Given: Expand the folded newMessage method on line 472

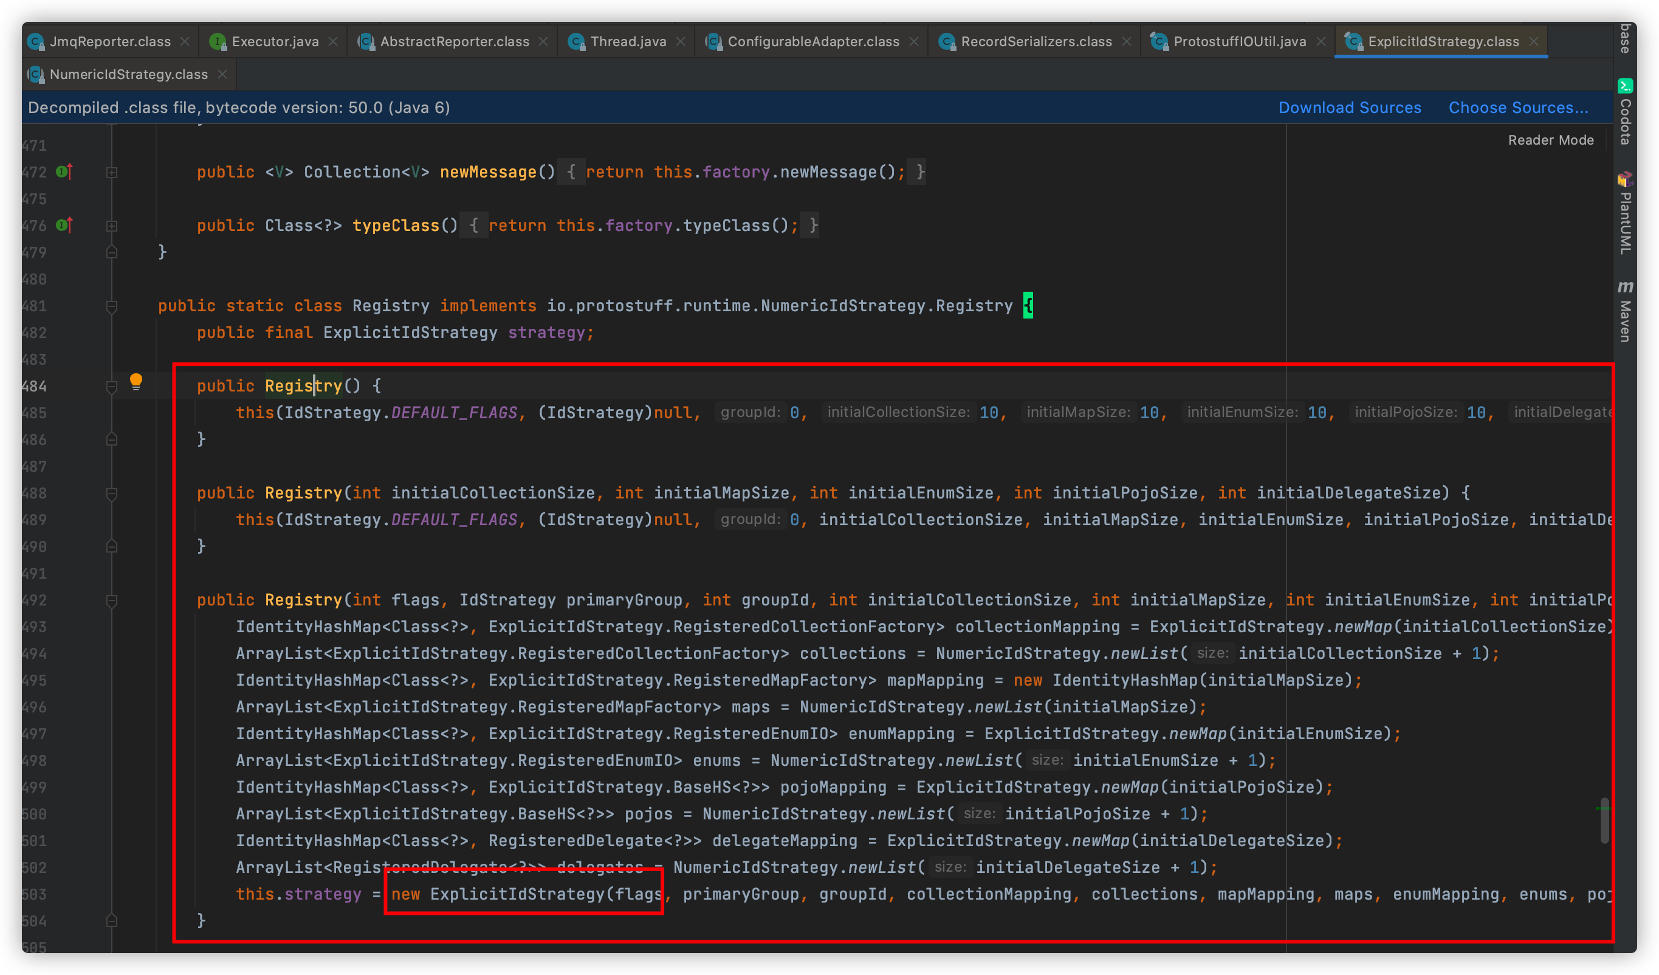Looking at the screenshot, I should (112, 173).
